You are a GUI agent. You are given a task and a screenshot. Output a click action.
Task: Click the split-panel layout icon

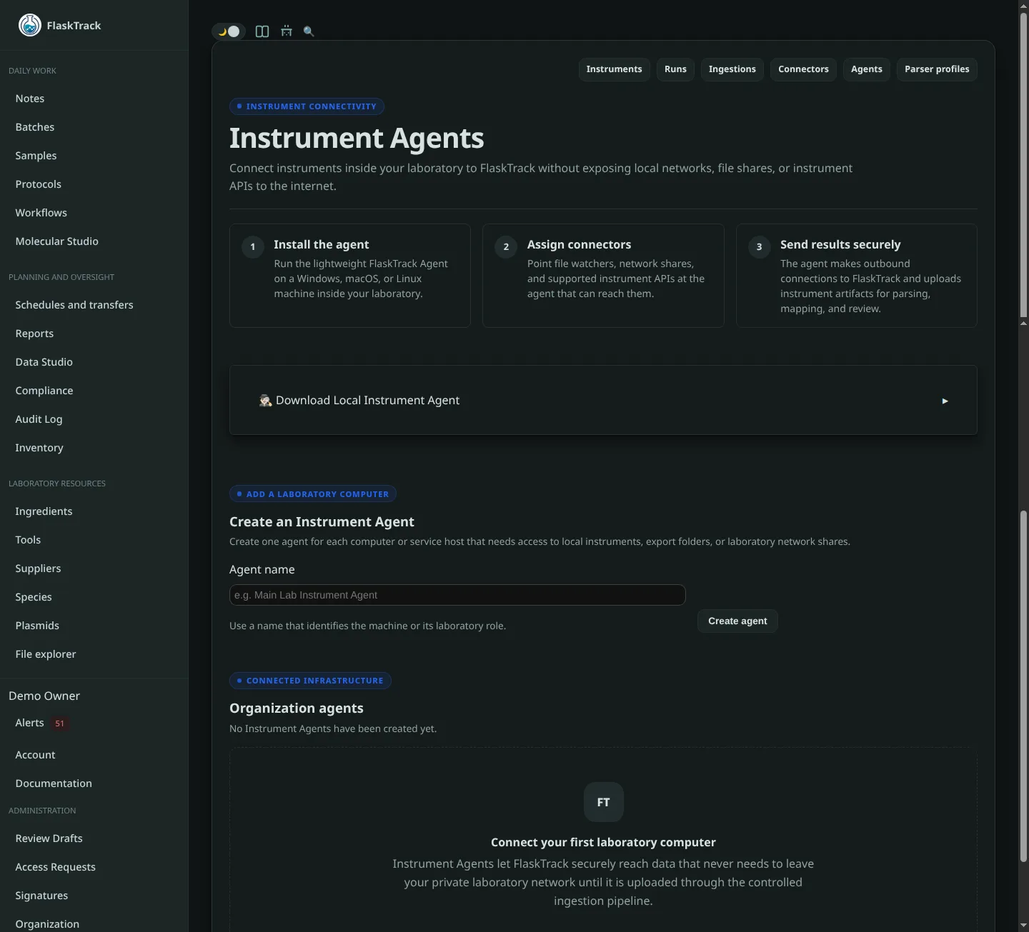tap(262, 31)
